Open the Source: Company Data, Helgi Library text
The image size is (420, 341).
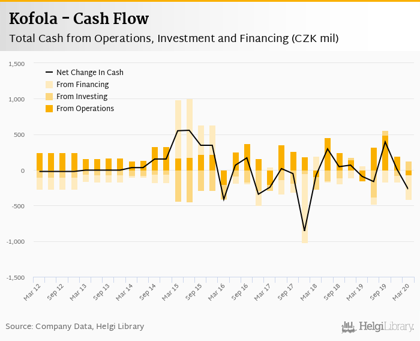(x=75, y=327)
